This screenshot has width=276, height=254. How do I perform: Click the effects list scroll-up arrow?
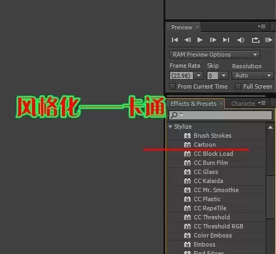pyautogui.click(x=270, y=127)
